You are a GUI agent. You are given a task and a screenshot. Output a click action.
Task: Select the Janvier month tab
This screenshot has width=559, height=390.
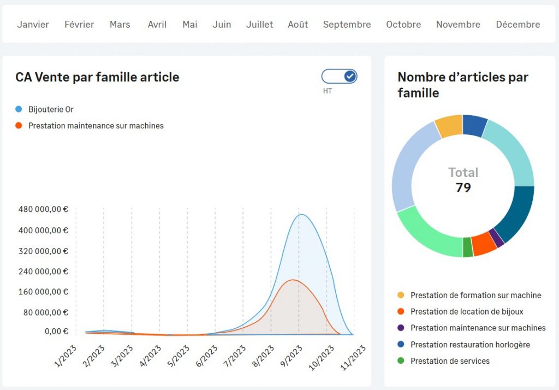[33, 25]
